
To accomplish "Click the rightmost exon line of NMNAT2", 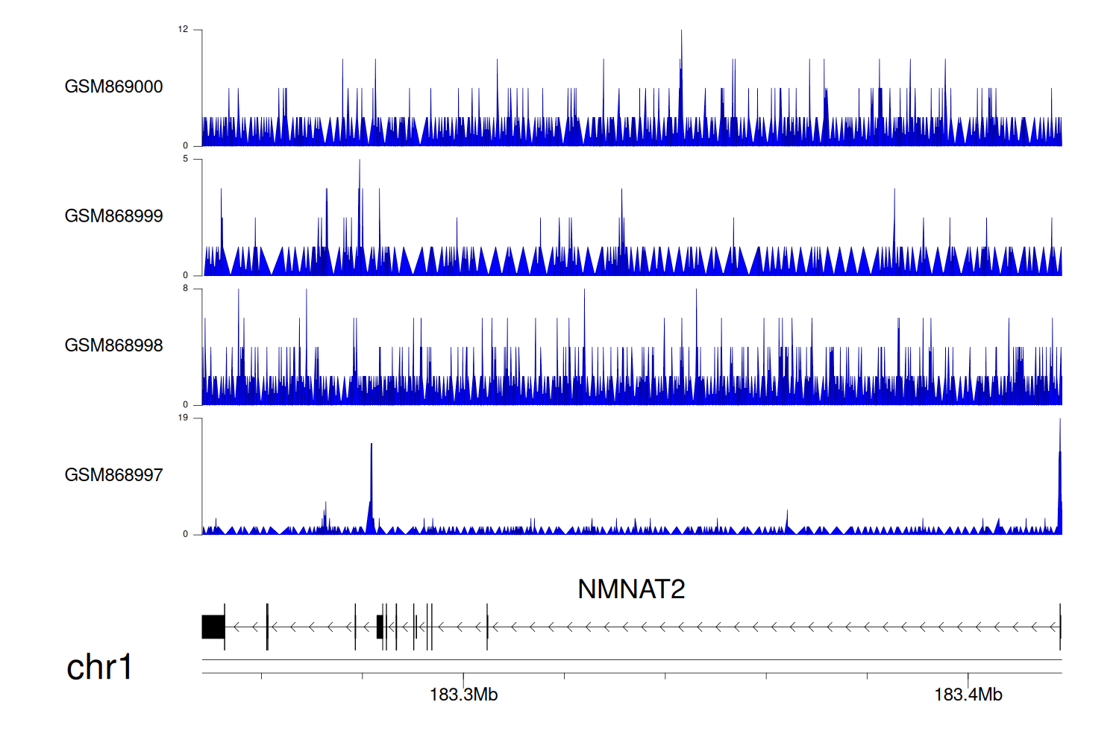I will (x=1060, y=627).
